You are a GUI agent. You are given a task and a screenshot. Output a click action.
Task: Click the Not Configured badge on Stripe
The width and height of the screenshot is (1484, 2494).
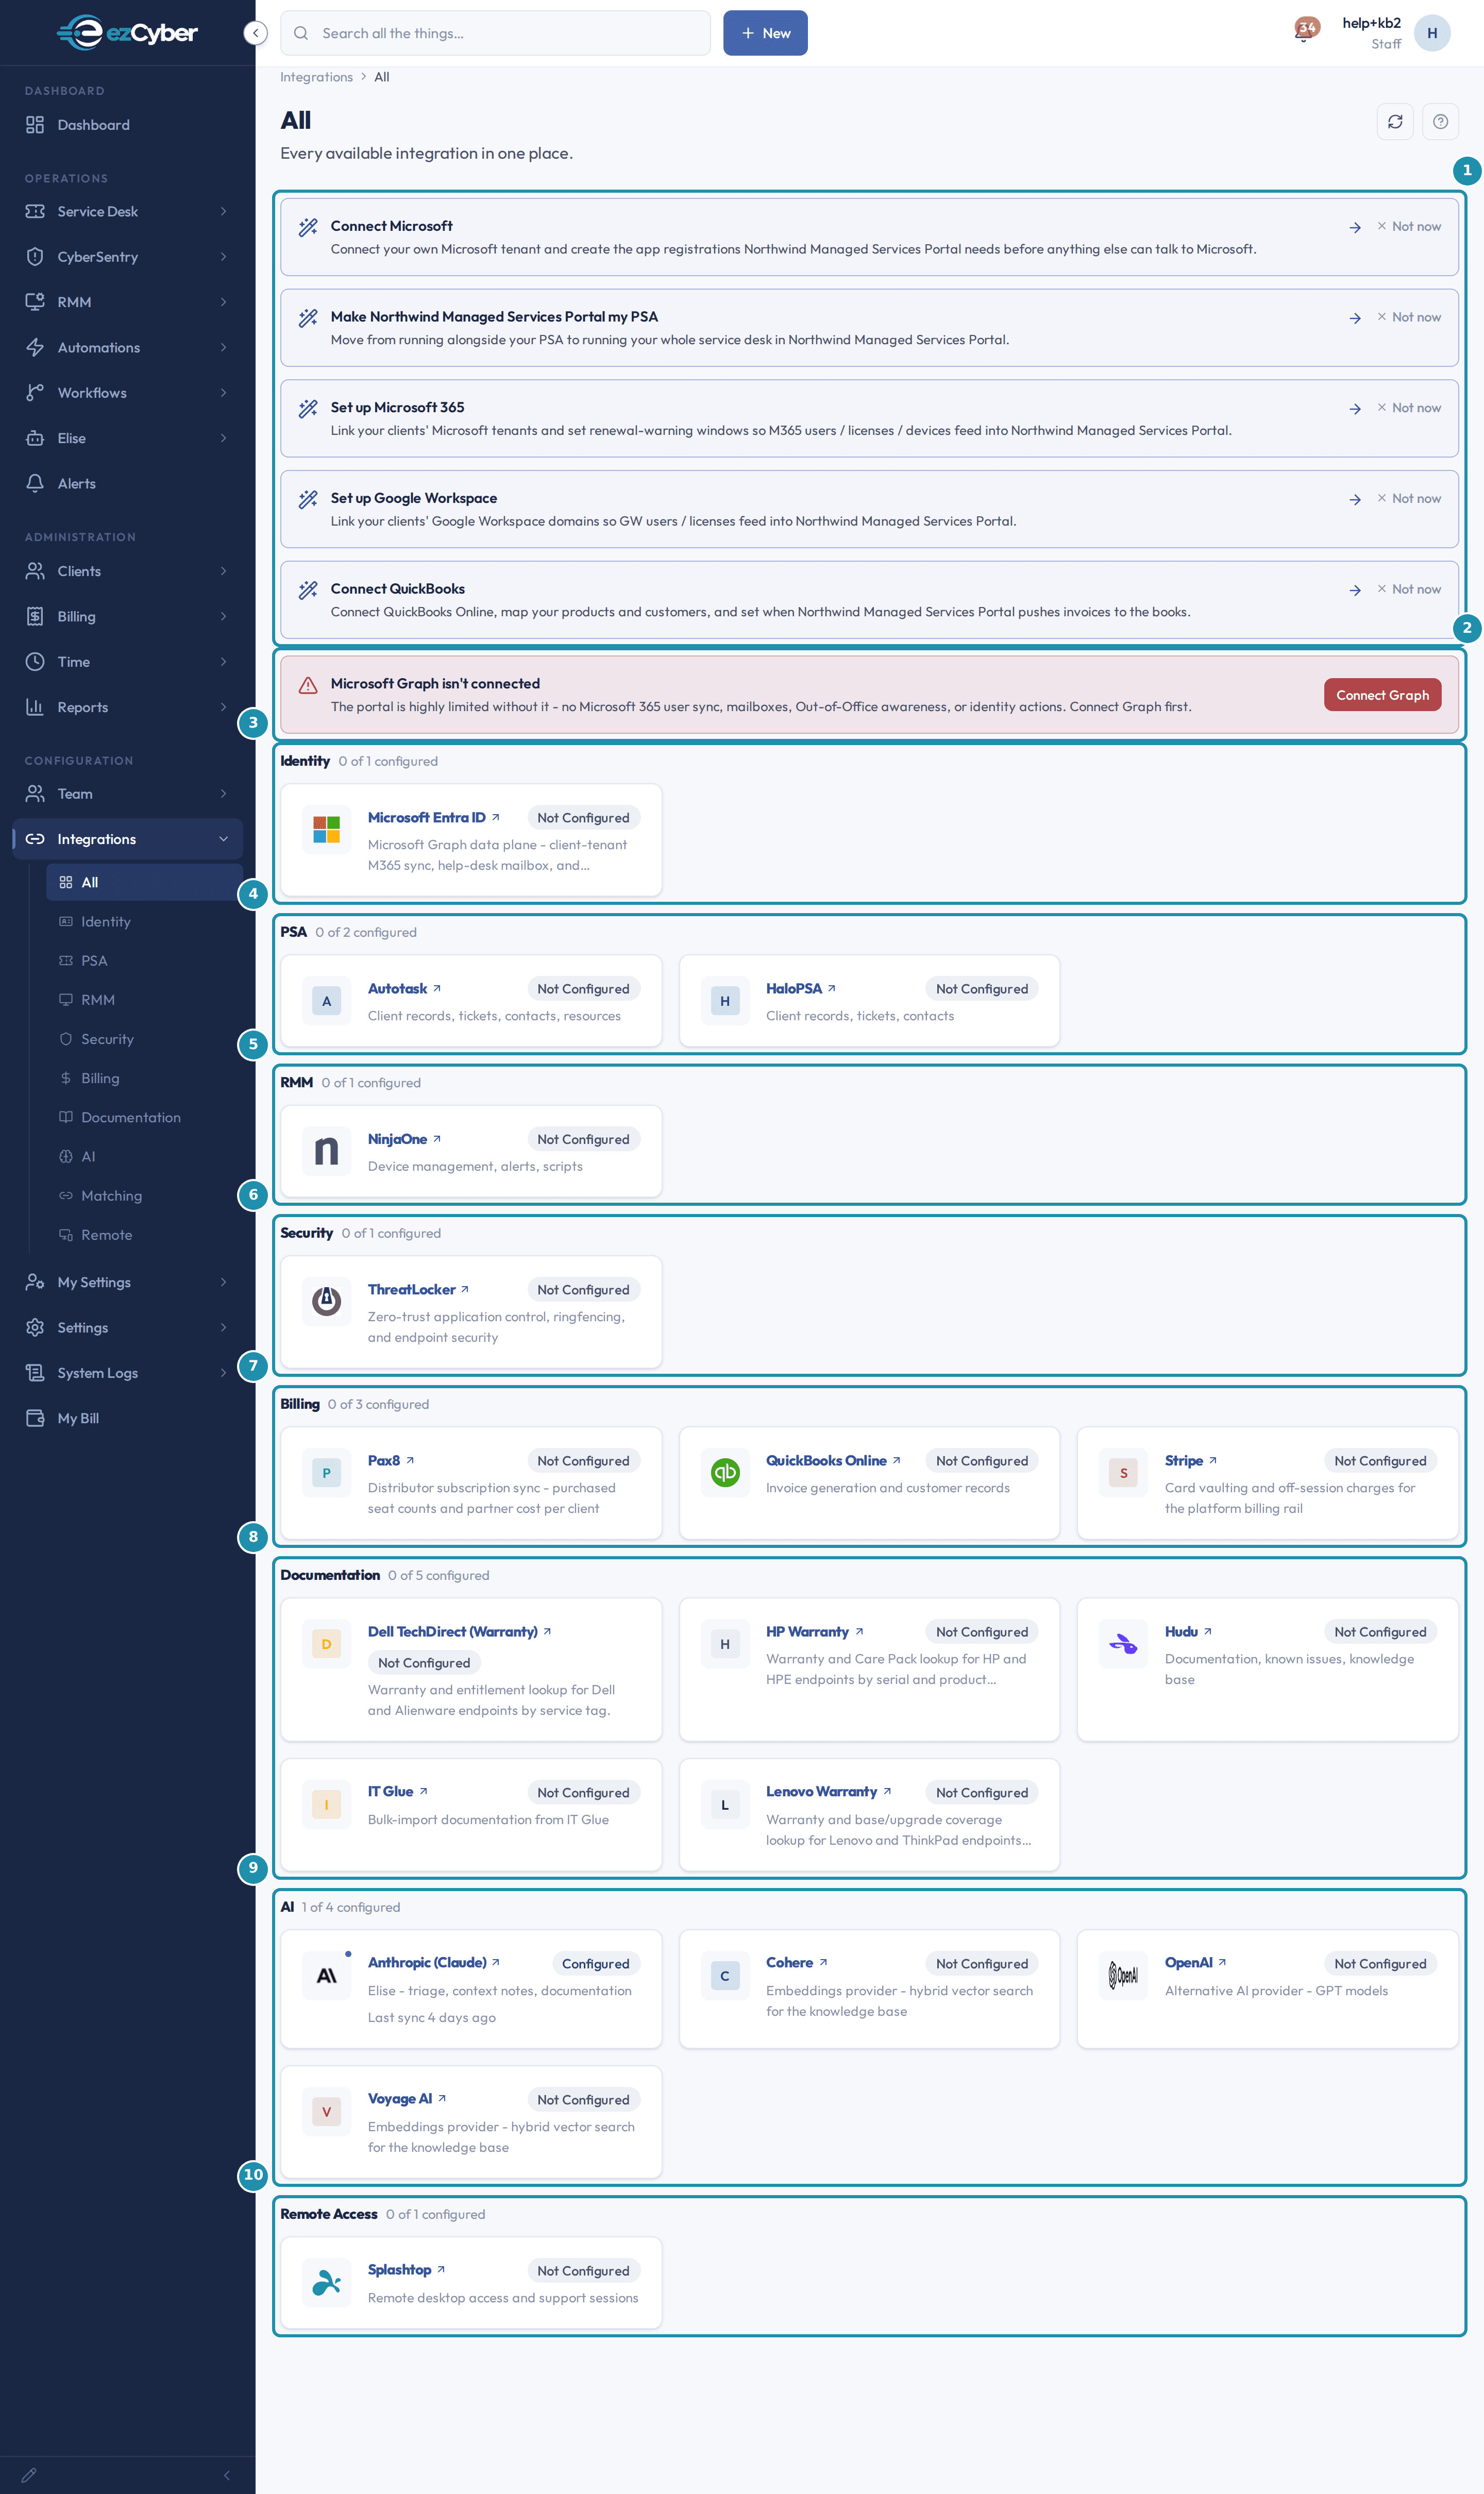pos(1380,1461)
